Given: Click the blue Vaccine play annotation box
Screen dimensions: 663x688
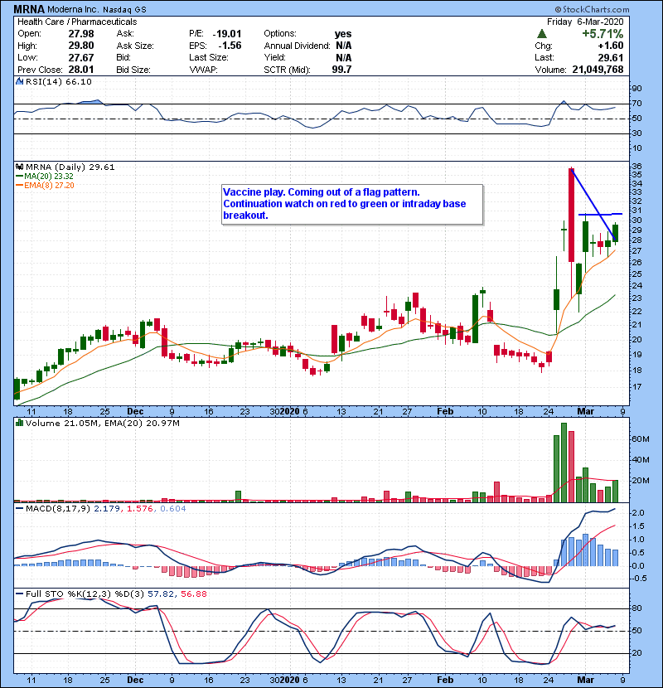Looking at the screenshot, I should point(352,205).
